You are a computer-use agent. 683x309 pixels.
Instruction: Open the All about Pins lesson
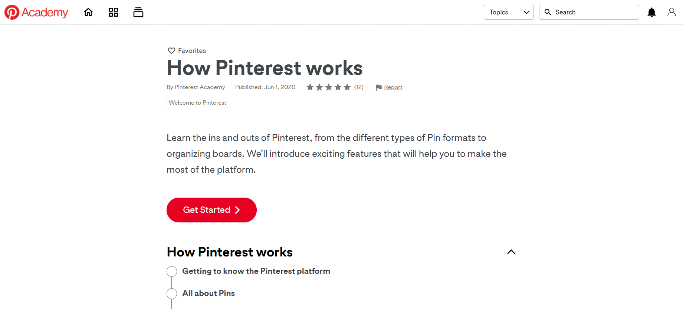pos(208,293)
